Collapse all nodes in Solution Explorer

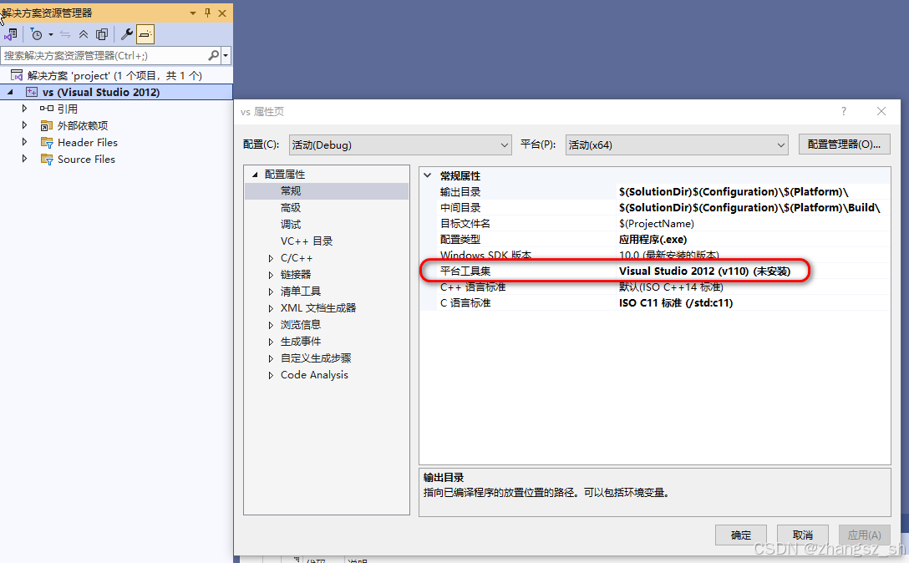(84, 35)
